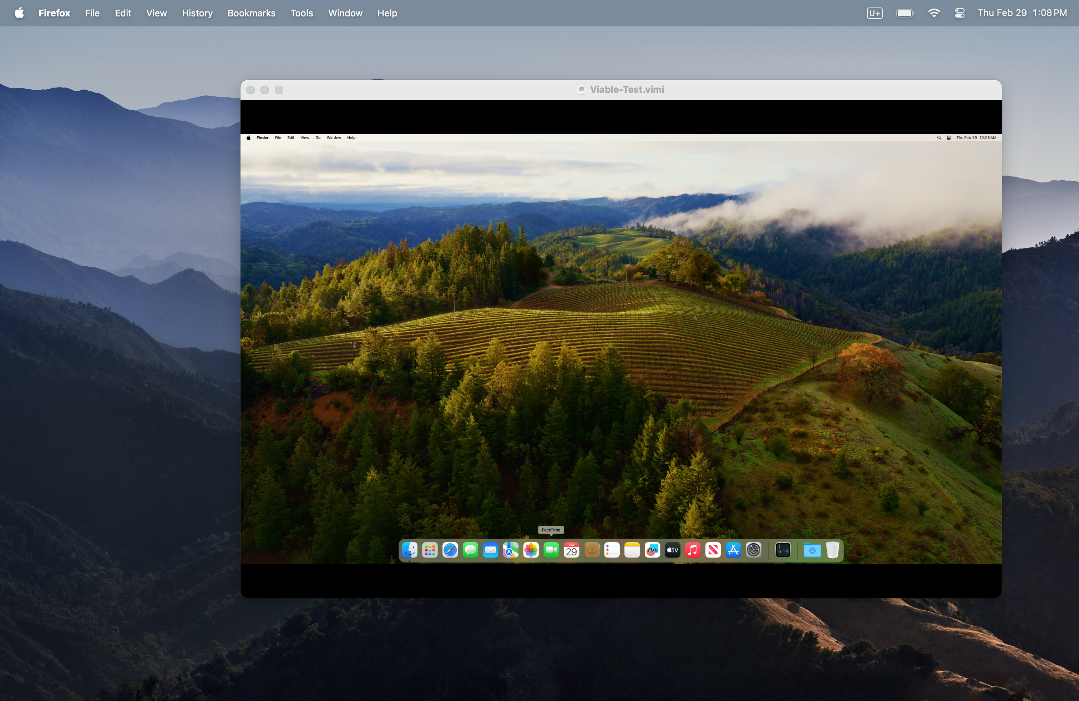Viewport: 1079px width, 701px height.
Task: Open News in the VM dock
Action: (713, 550)
